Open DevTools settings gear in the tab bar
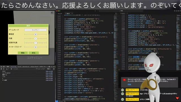Viewport: 181px width, 102px height. [49, 67]
